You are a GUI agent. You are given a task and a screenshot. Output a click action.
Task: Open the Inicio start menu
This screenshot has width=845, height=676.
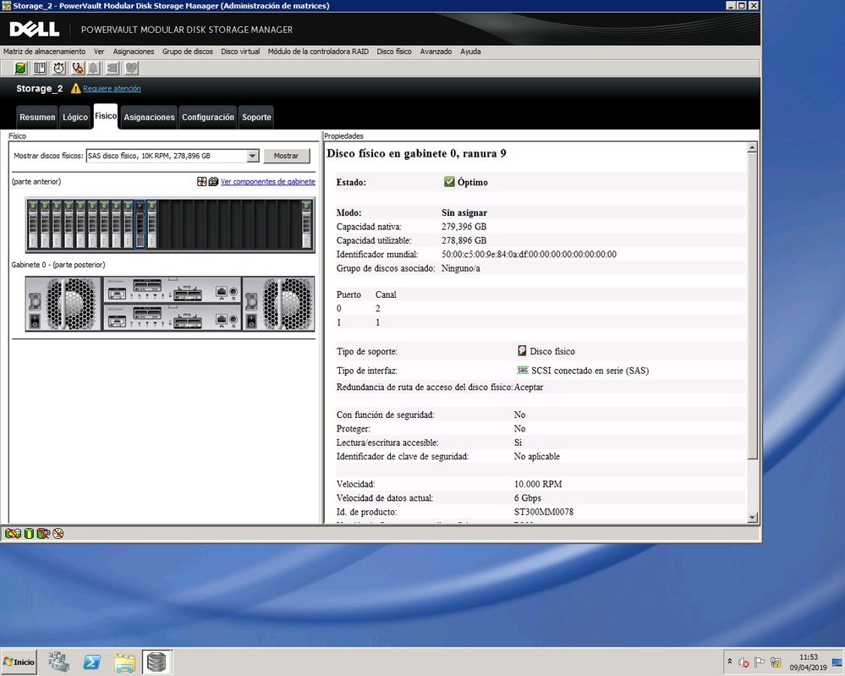pyautogui.click(x=19, y=662)
